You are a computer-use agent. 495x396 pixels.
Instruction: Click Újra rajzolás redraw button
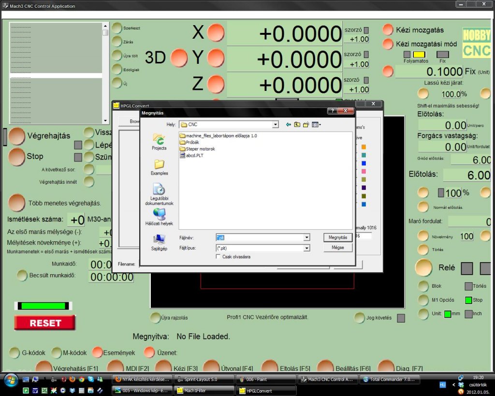coord(155,318)
